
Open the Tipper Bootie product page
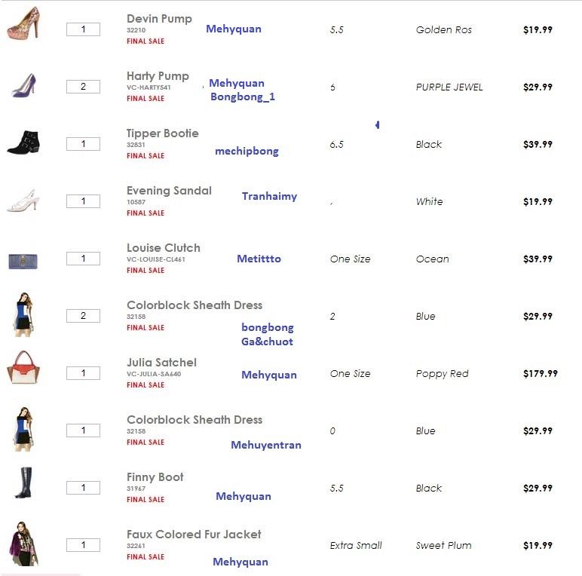point(162,133)
